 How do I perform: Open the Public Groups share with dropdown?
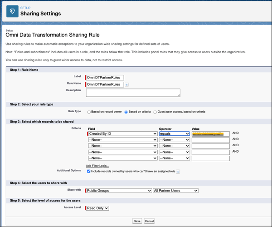click(x=119, y=191)
